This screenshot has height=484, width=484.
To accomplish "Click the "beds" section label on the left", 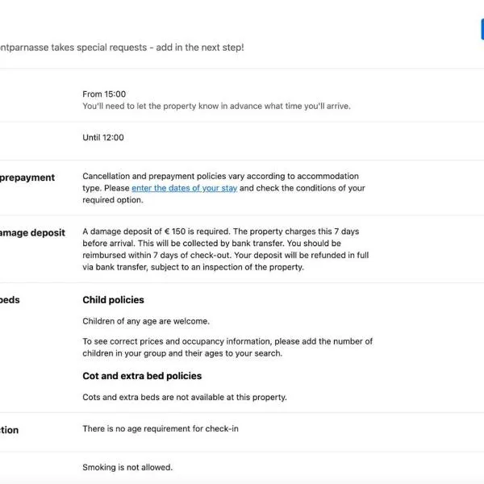I will pyautogui.click(x=10, y=300).
